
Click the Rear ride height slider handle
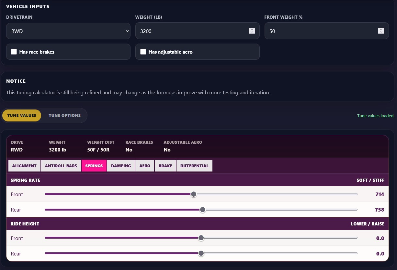pos(201,254)
